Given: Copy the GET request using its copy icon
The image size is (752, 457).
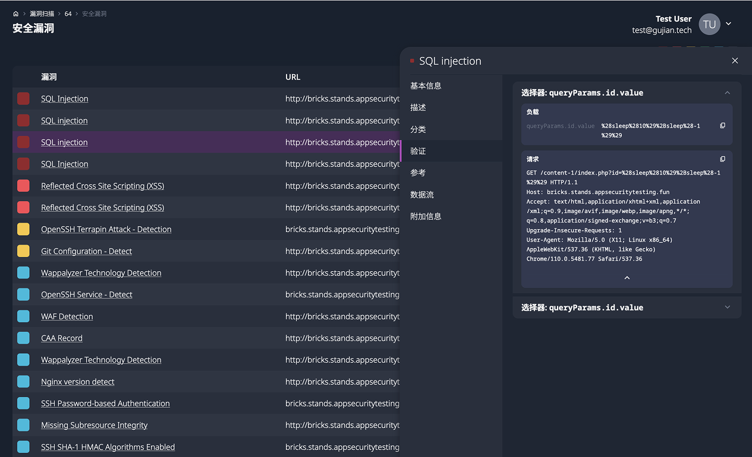Looking at the screenshot, I should pyautogui.click(x=722, y=158).
